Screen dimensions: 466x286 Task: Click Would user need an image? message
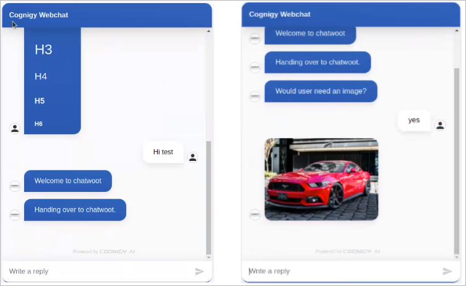pyautogui.click(x=321, y=91)
